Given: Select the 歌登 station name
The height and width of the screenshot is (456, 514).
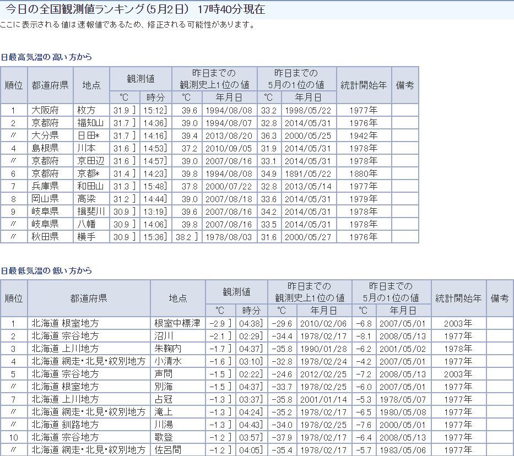Looking at the screenshot, I should 163,437.
